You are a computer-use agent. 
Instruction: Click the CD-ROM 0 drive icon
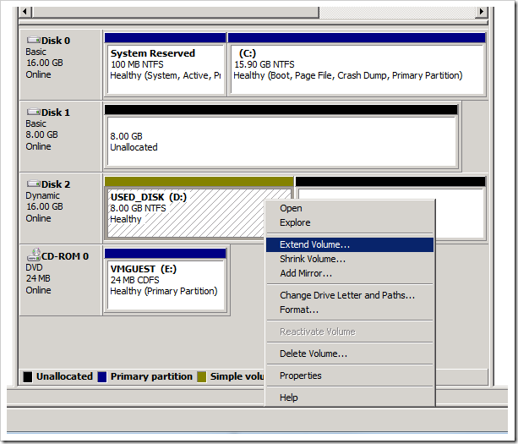click(x=32, y=255)
